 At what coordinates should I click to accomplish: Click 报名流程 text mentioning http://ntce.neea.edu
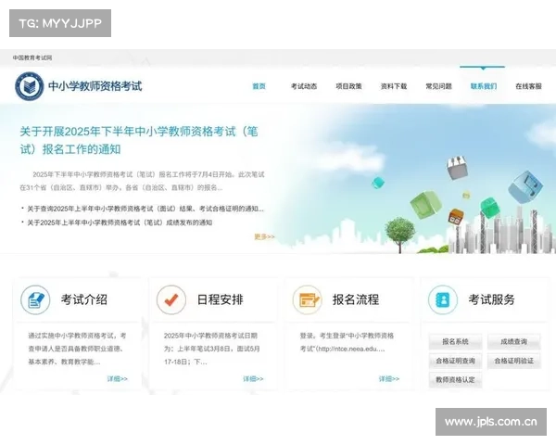click(347, 342)
